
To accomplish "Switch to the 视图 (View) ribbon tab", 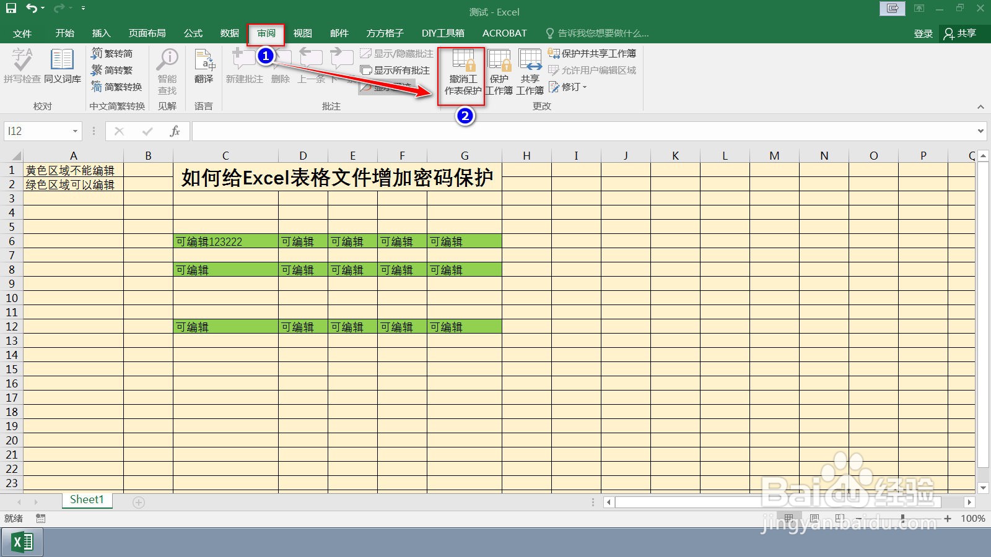I will (302, 33).
